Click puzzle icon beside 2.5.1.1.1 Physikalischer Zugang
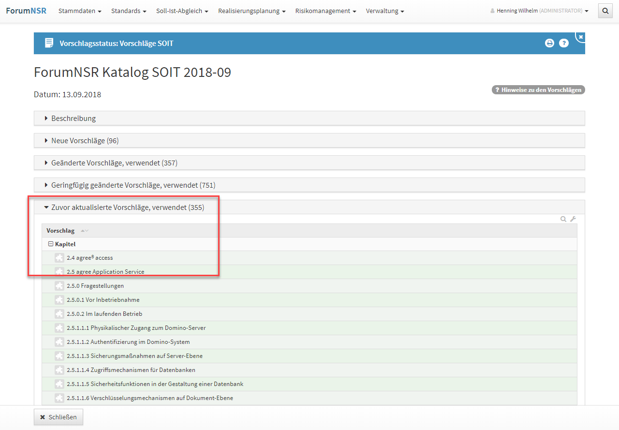Viewport: 619px width, 430px height. coord(59,328)
